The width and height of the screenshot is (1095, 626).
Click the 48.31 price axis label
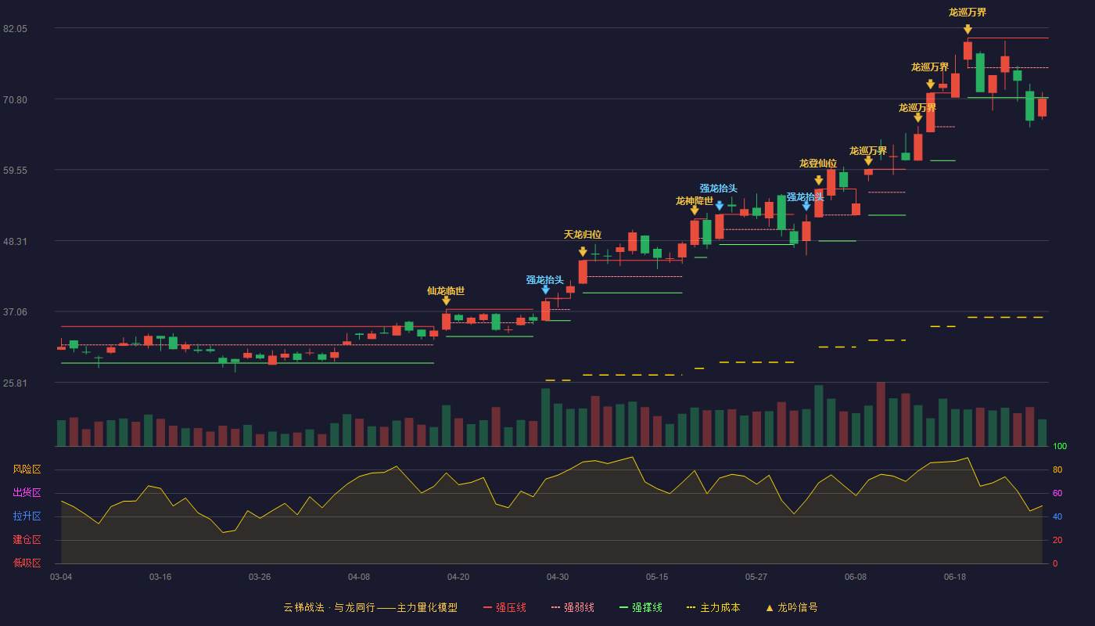(16, 242)
